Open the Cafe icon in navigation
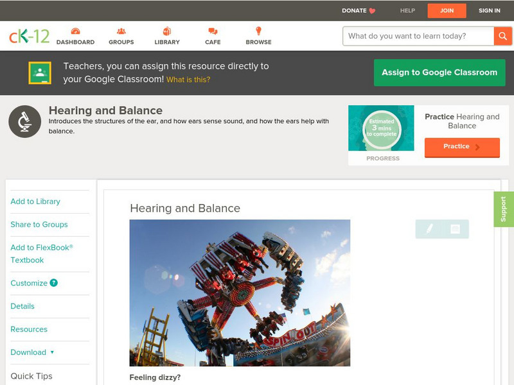The width and height of the screenshot is (514, 385). click(213, 31)
